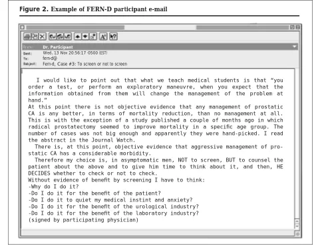
Task: Click the context help question-mark icon
Action: pyautogui.click(x=113, y=37)
